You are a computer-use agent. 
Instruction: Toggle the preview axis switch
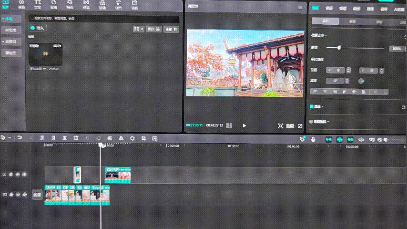coord(361,140)
